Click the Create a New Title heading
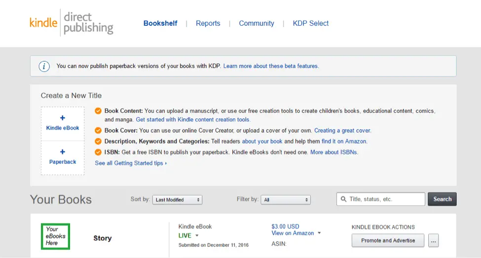The width and height of the screenshot is (481, 258). click(71, 96)
